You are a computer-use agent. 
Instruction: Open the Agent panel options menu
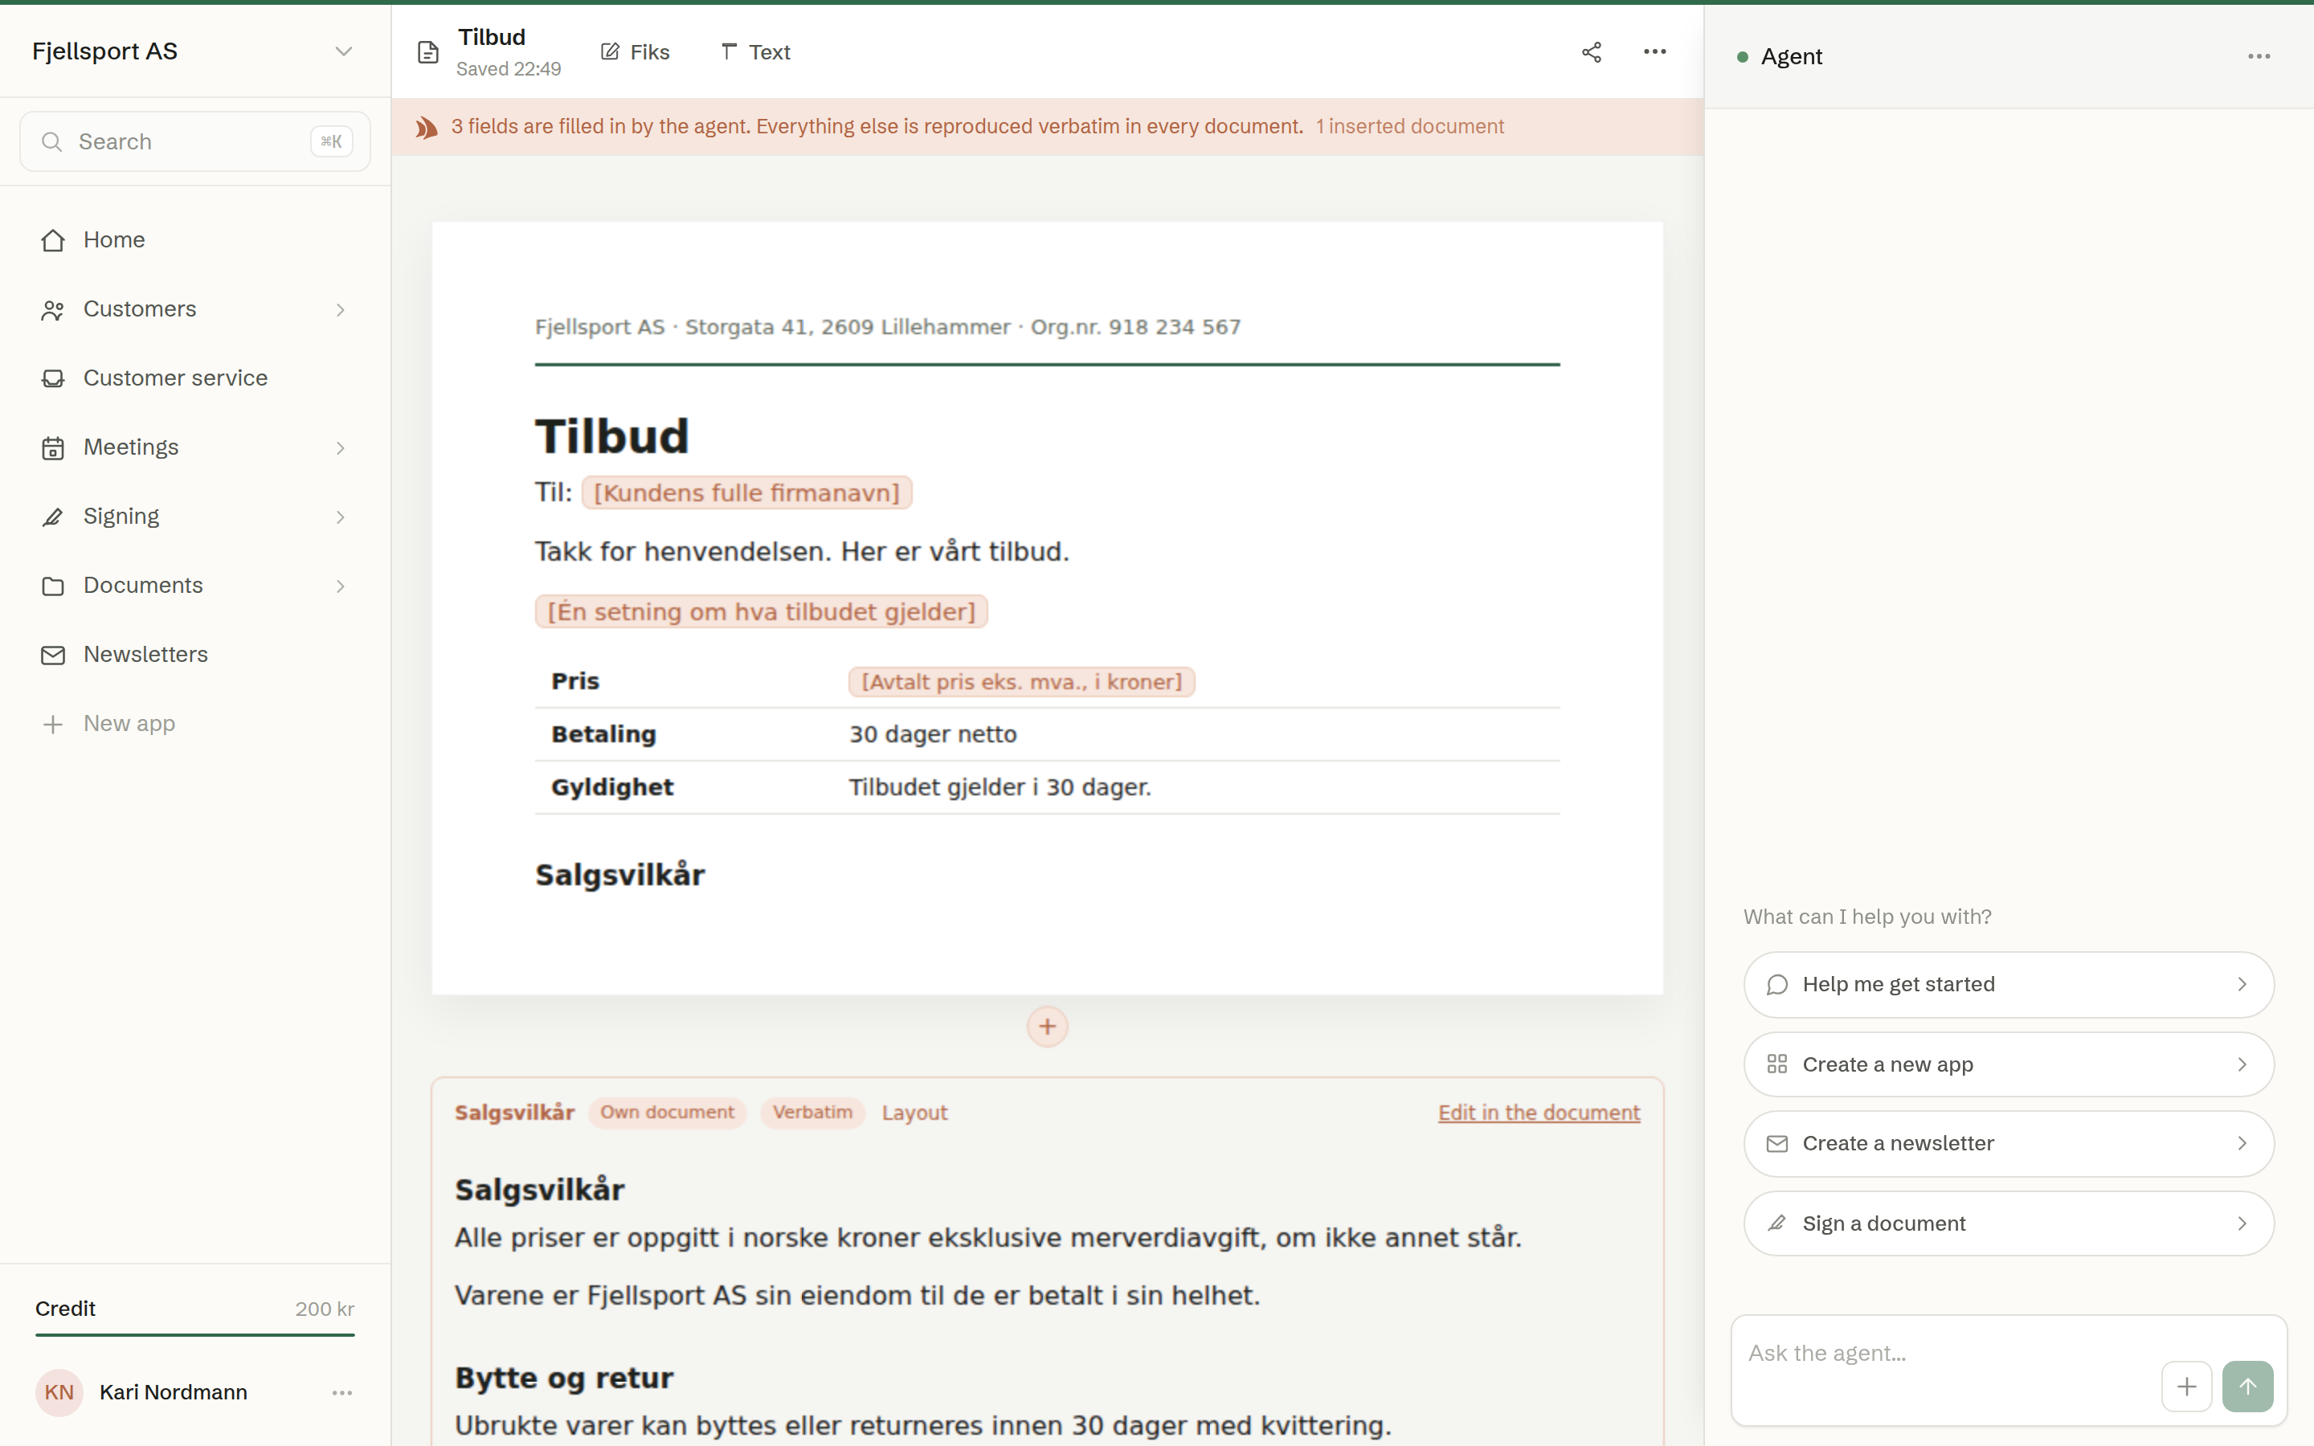2259,56
